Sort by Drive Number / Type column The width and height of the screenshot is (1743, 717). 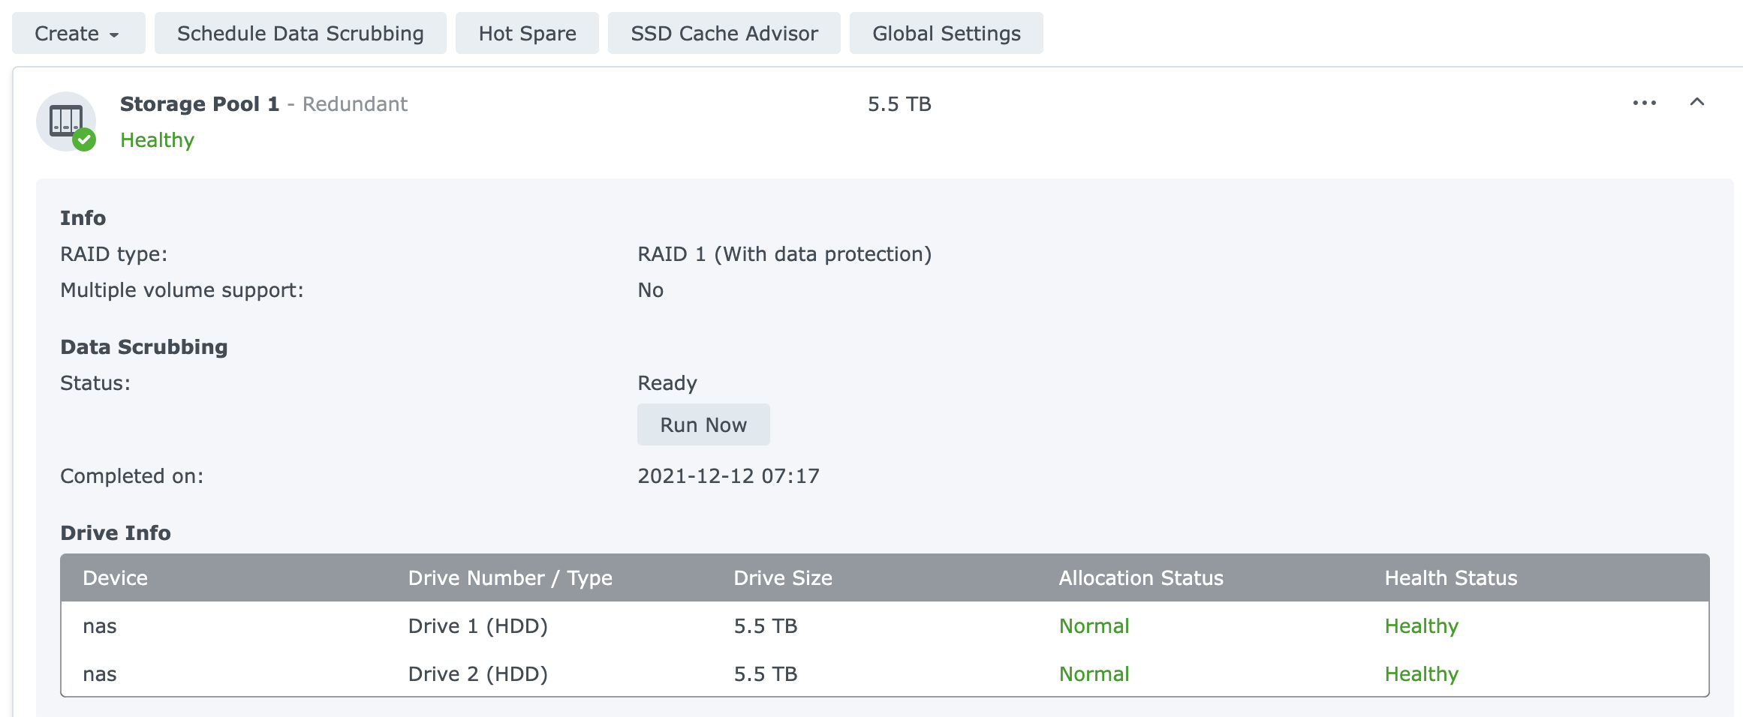(x=510, y=578)
